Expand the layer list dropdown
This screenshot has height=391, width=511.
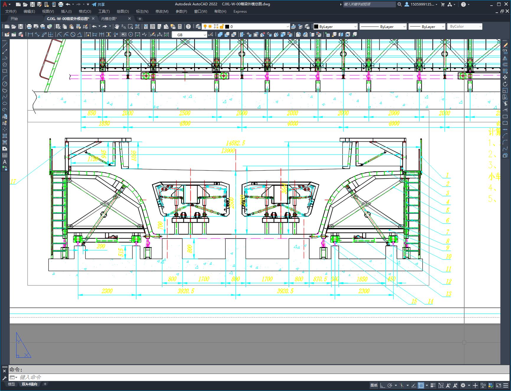coord(288,27)
